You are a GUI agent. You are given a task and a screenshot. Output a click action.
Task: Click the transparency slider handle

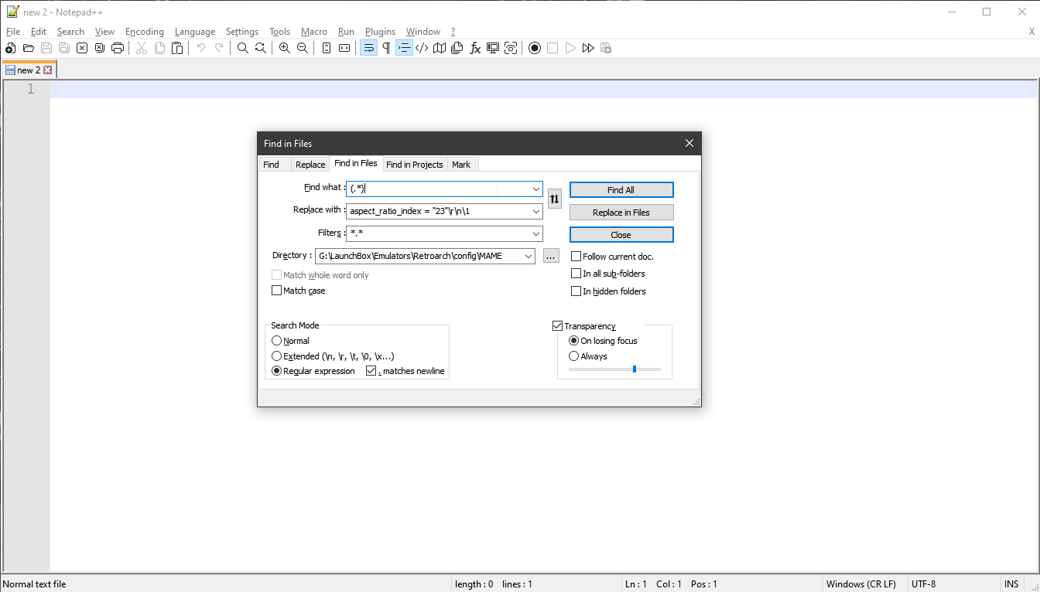635,369
